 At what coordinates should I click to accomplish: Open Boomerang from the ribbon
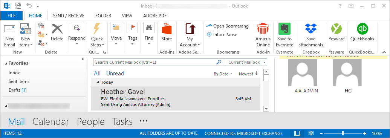point(227,26)
